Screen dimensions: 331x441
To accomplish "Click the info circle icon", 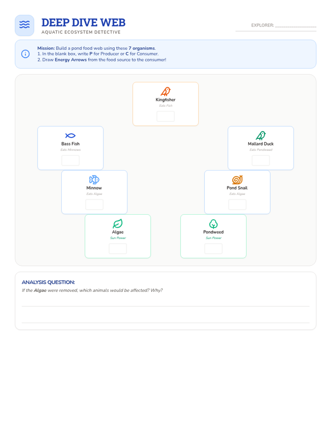I will pos(25,54).
